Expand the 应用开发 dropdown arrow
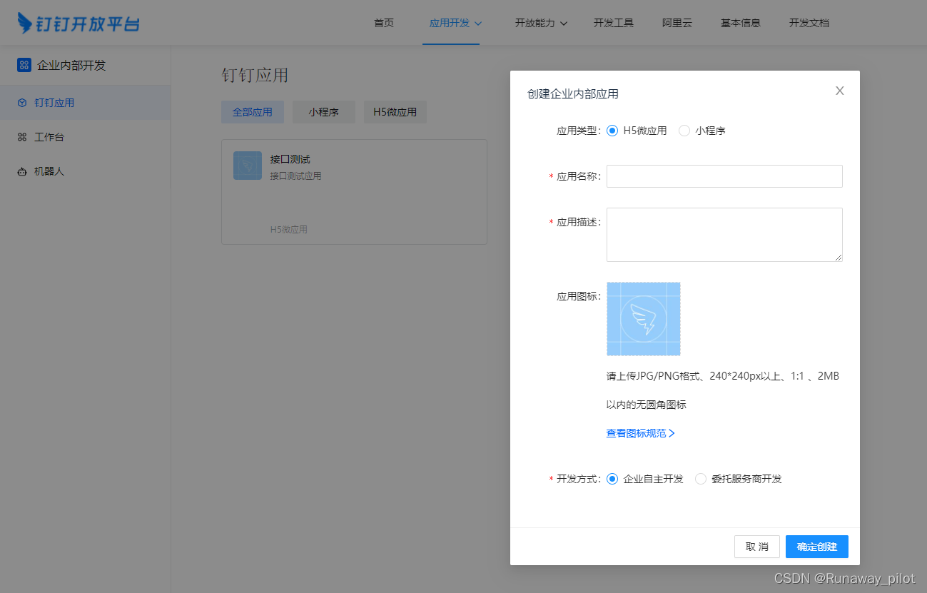The width and height of the screenshot is (927, 593). click(x=478, y=24)
